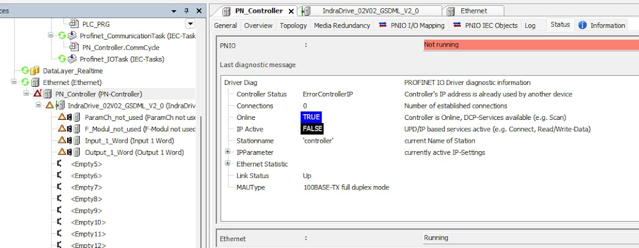Click warning triangle beside Output_1_Word
Image resolution: width=639 pixels, height=248 pixels.
pyautogui.click(x=62, y=152)
